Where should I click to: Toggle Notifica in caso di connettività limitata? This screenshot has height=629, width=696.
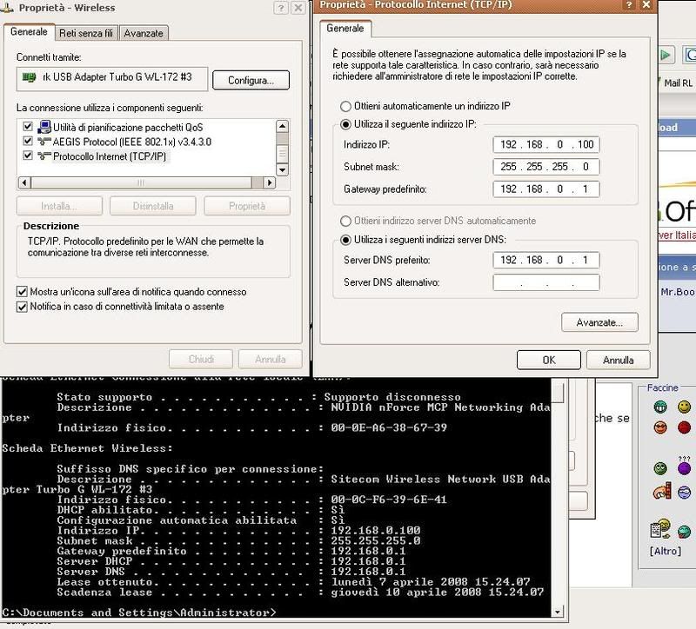coord(23,307)
